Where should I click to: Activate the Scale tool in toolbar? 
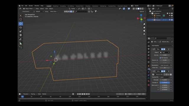point(21,31)
